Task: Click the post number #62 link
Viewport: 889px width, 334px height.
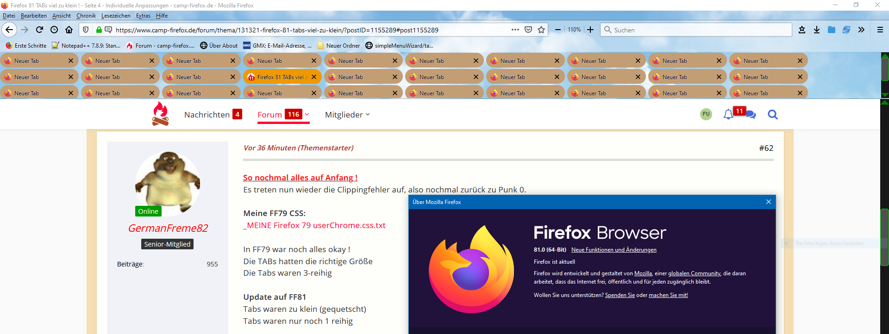Action: [x=766, y=148]
